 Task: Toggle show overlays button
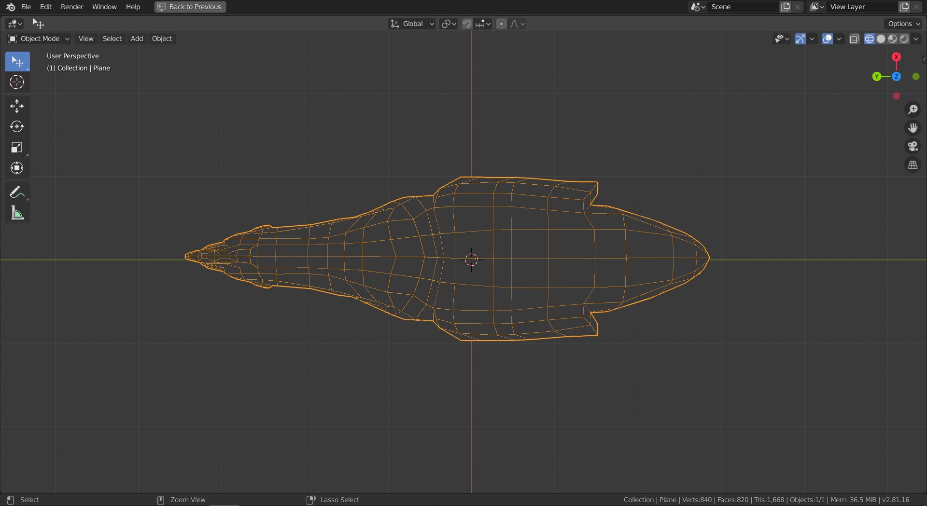point(827,39)
